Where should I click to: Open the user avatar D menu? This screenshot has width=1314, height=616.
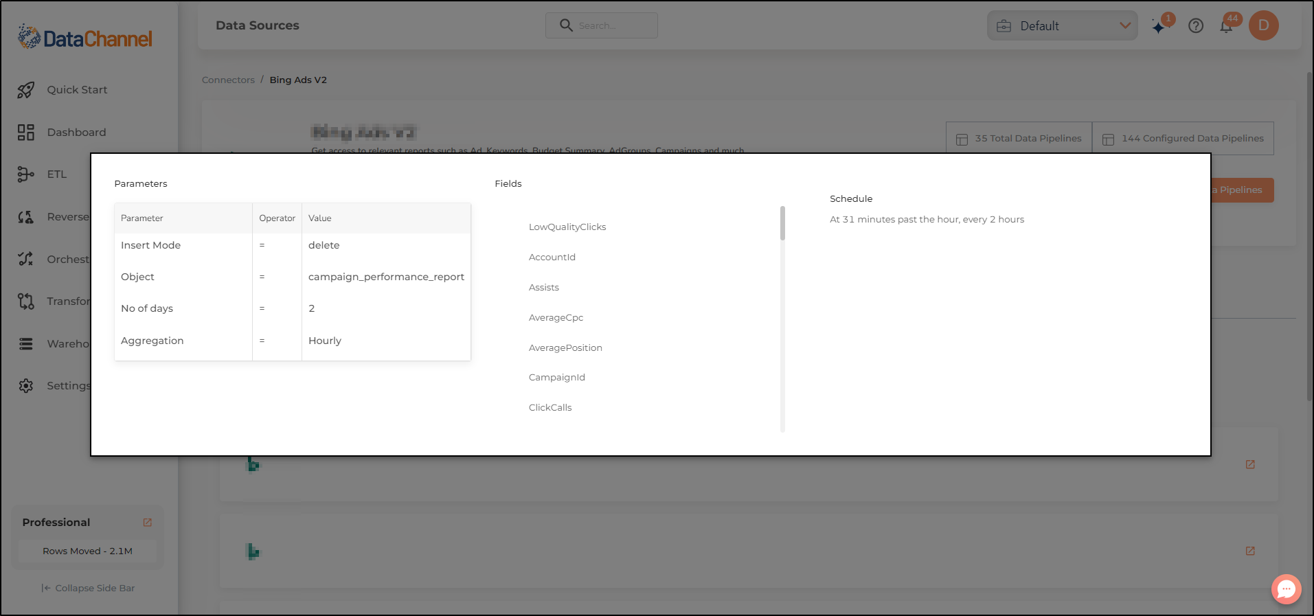1264,25
